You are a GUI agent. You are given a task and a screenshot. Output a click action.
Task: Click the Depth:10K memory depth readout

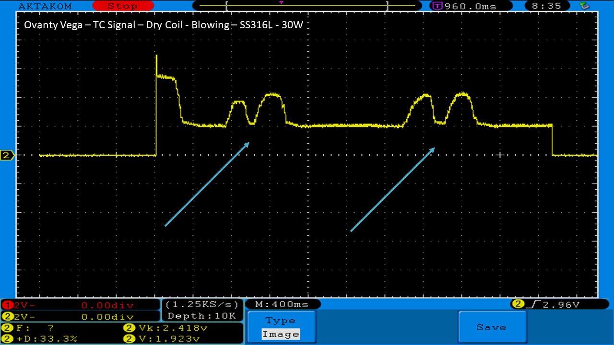(201, 316)
